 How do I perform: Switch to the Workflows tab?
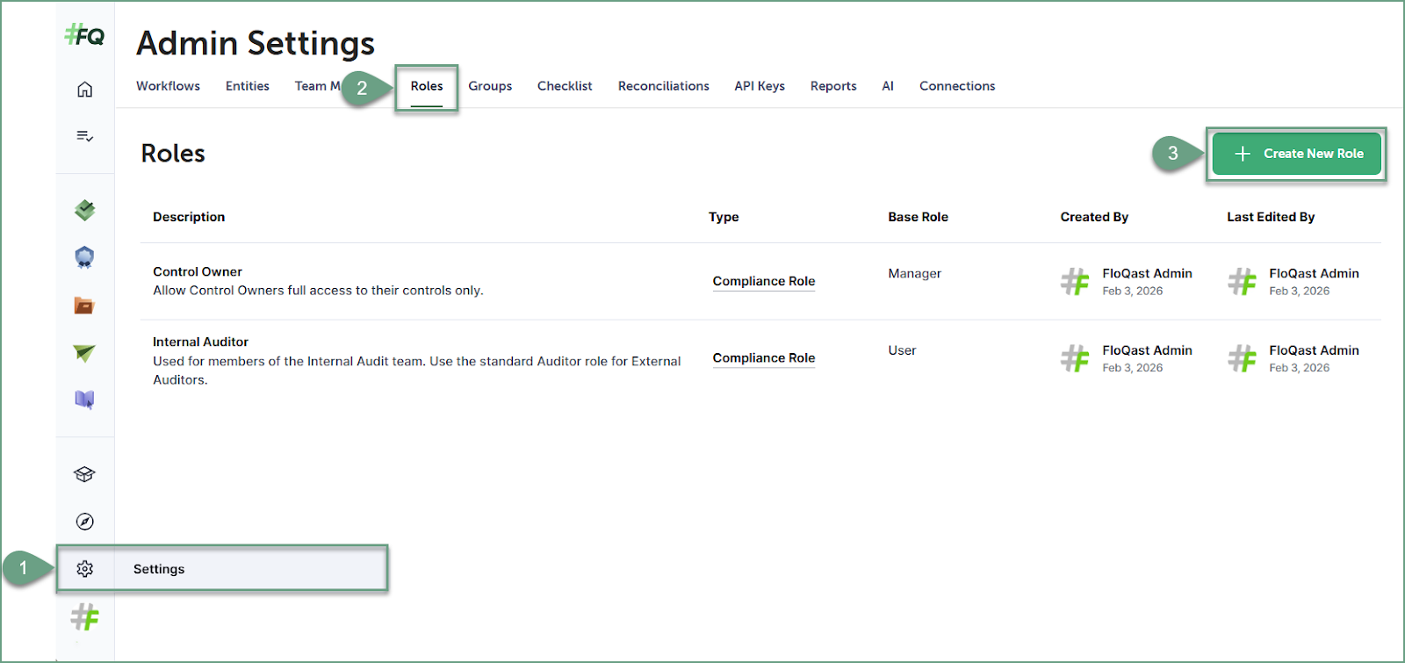[x=168, y=86]
